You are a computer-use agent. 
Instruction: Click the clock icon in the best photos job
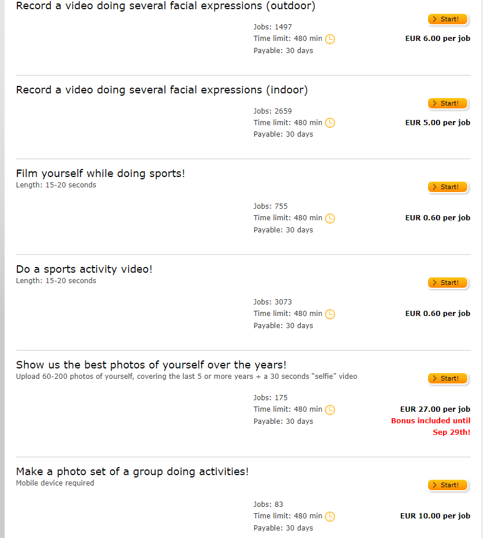click(330, 410)
